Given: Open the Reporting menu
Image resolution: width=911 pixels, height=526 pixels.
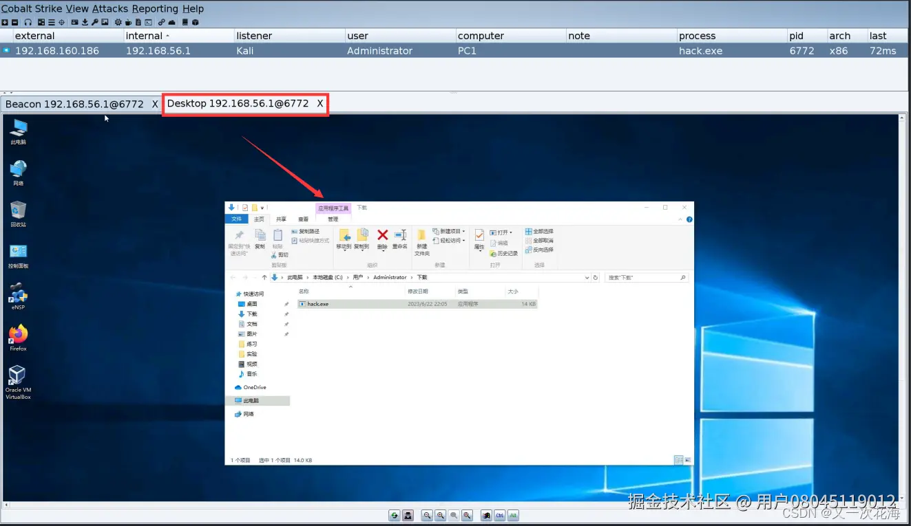Looking at the screenshot, I should pos(155,8).
